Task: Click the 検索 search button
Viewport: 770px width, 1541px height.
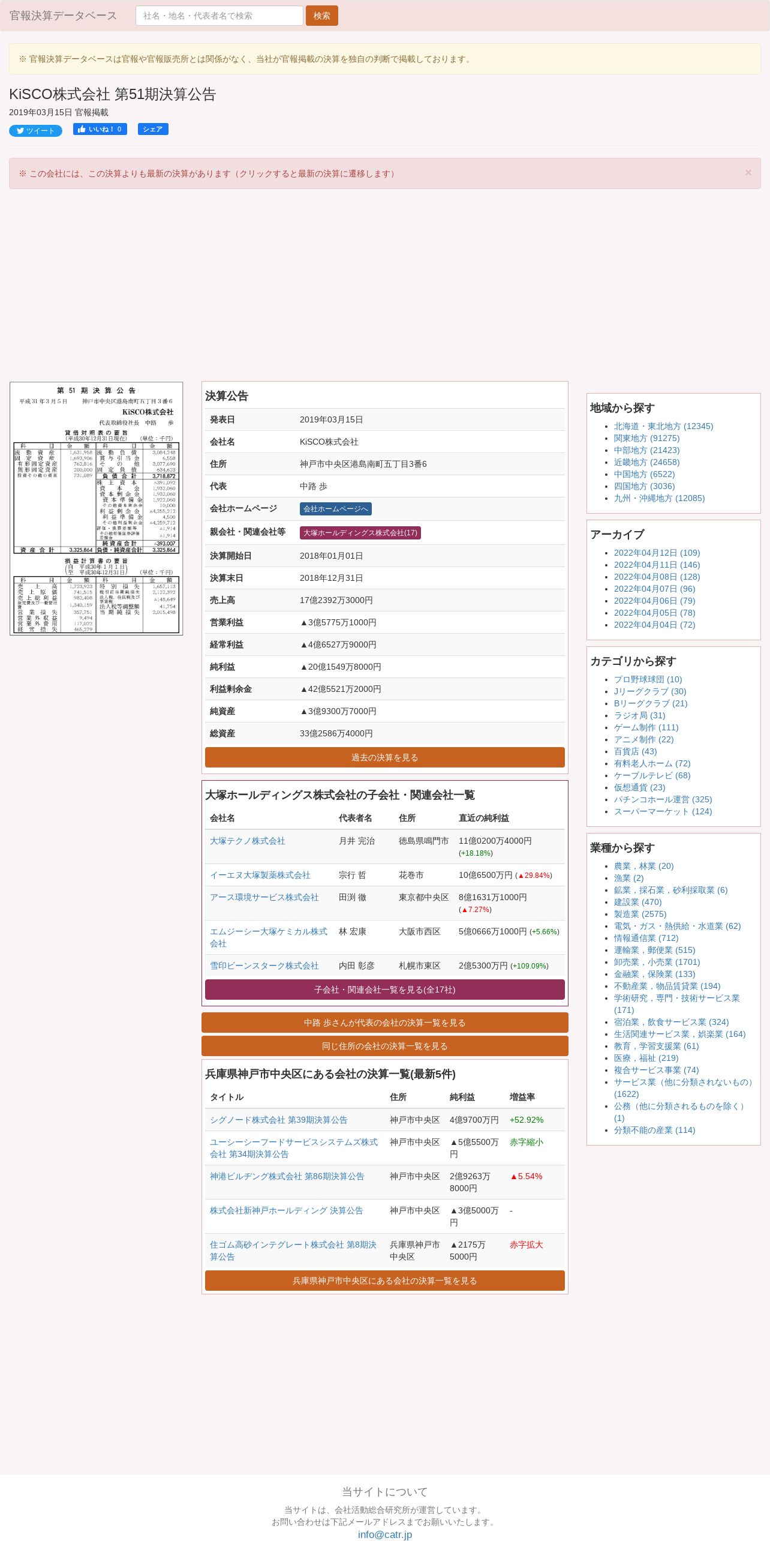Action: point(322,16)
